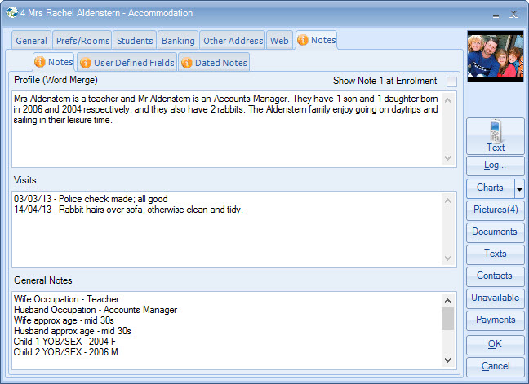Open the Documents button
Image resolution: width=529 pixels, height=384 pixels.
(x=495, y=232)
